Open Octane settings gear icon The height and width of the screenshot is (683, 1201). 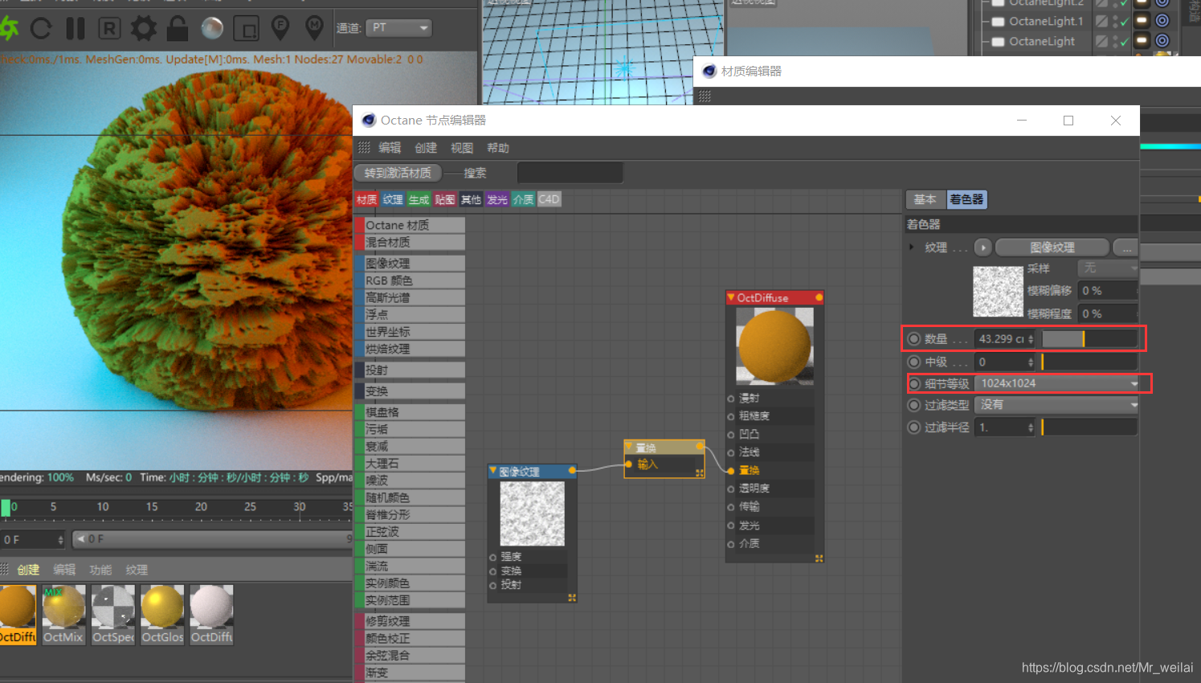tap(144, 28)
